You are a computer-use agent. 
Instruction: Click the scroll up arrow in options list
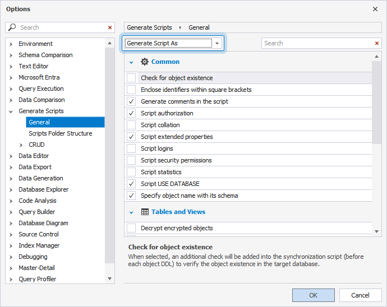pyautogui.click(x=377, y=57)
